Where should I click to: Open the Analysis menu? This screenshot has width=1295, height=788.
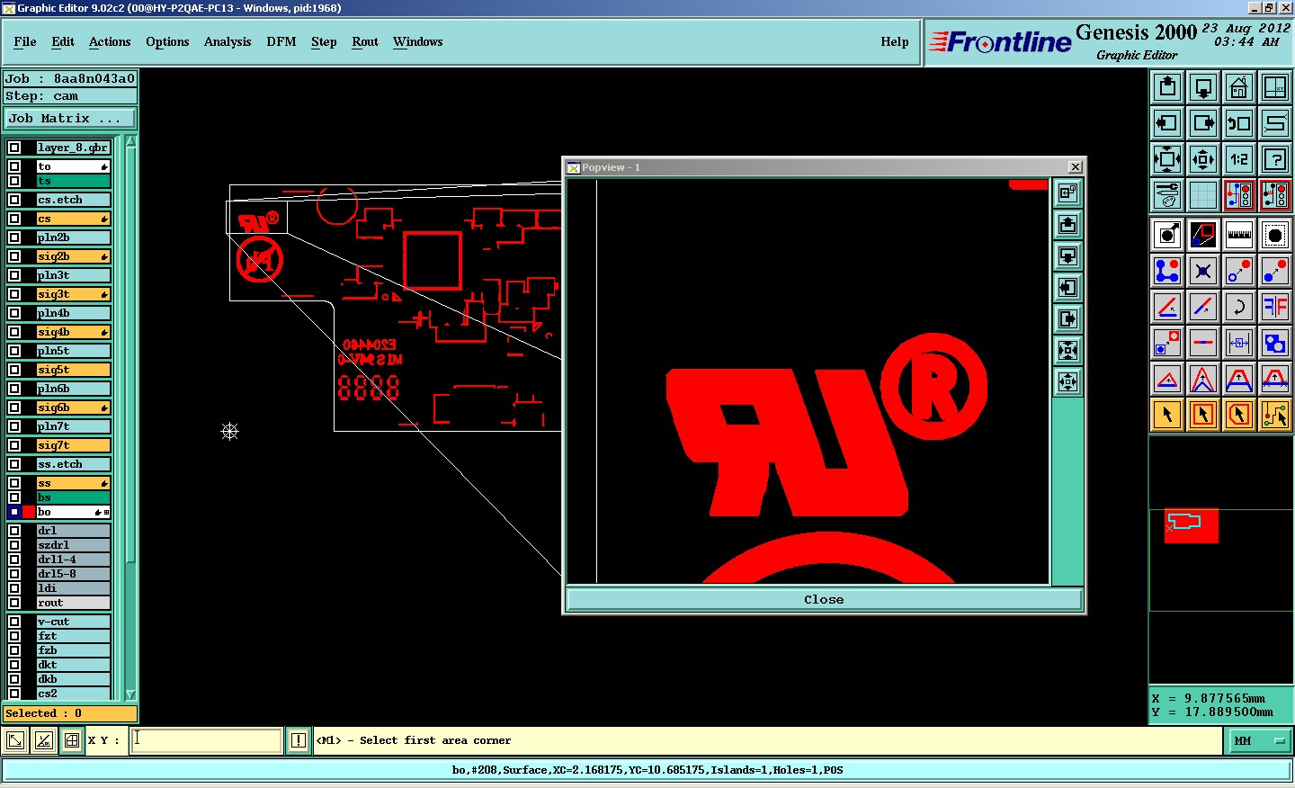pos(228,41)
